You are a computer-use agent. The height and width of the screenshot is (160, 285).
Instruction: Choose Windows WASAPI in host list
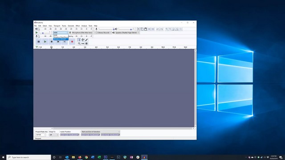point(61,39)
